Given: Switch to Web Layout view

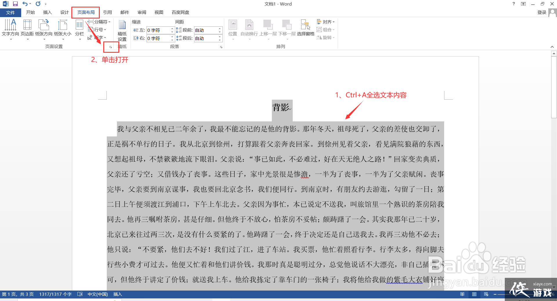Looking at the screenshot, I should pyautogui.click(x=486, y=294).
